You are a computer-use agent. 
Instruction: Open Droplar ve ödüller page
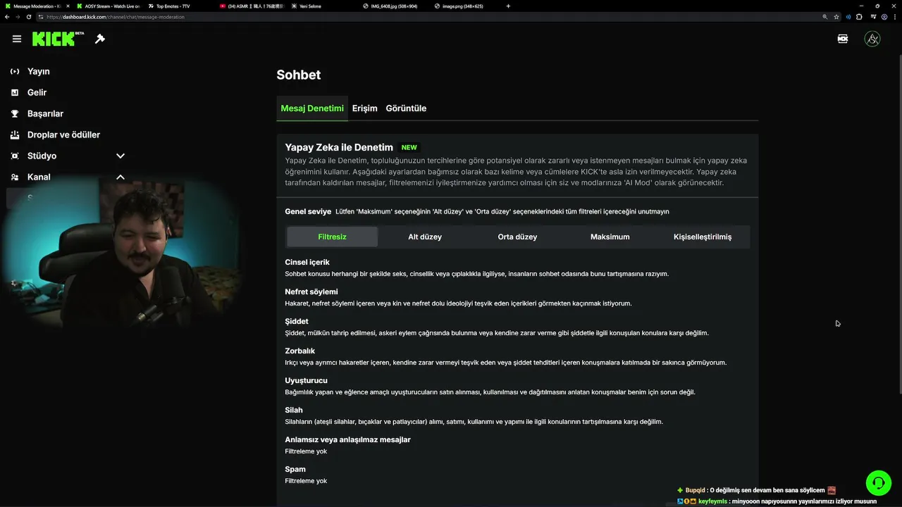63,134
